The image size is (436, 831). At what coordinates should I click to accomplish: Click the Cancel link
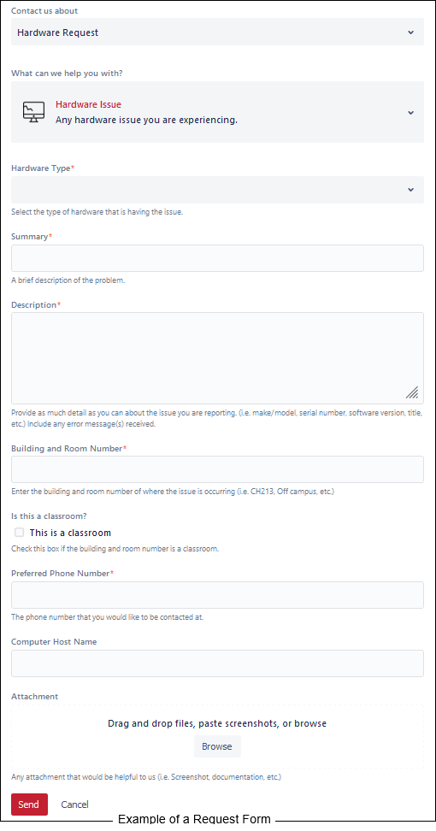[x=74, y=804]
